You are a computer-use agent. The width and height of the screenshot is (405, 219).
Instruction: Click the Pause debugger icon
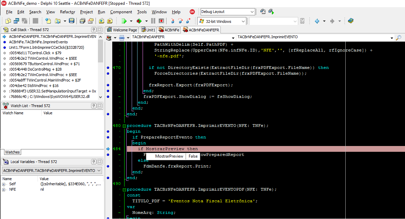[x=153, y=21]
